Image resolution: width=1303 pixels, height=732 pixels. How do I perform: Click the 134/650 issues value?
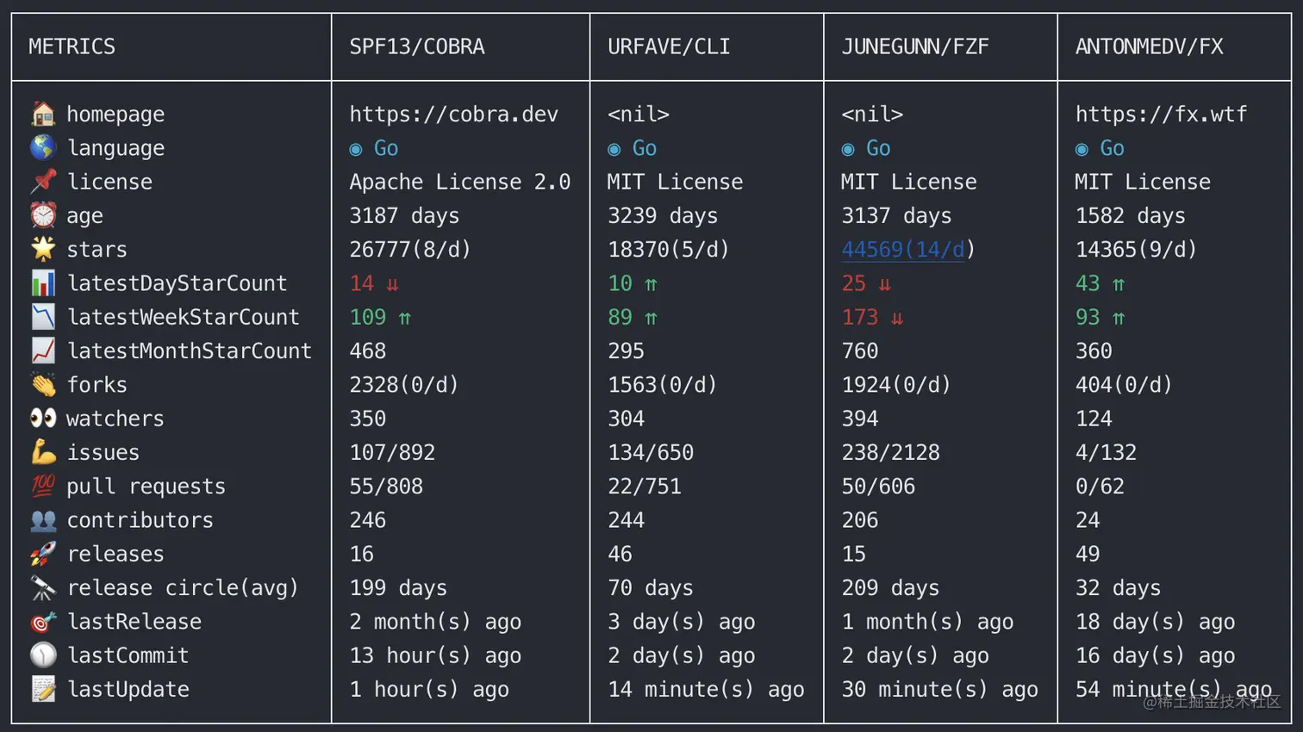[x=651, y=452]
